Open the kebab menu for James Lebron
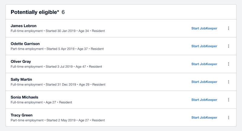 (x=229, y=28)
